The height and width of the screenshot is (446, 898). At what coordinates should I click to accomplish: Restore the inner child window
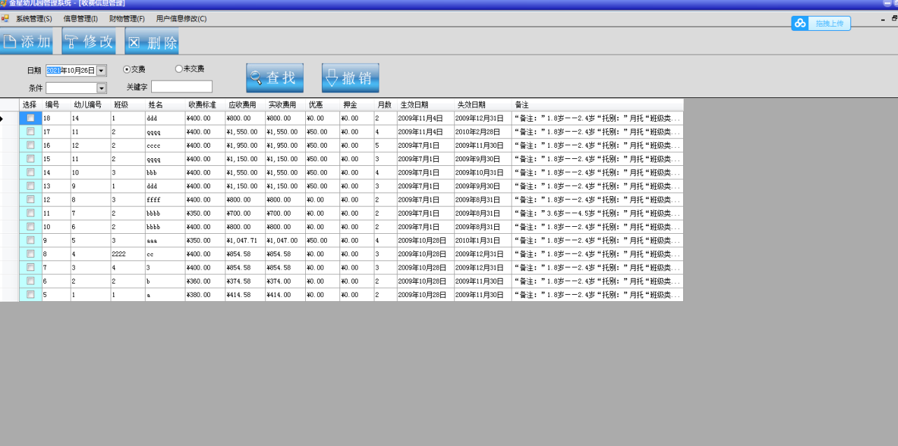(x=894, y=19)
